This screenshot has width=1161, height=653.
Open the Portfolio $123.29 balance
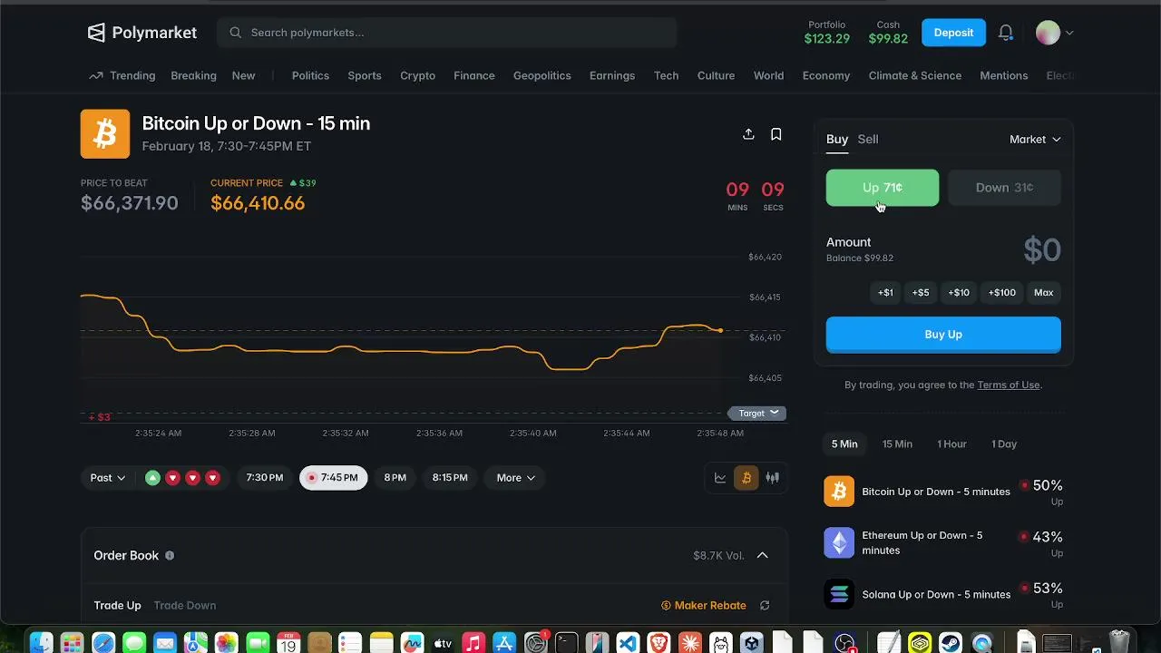click(827, 33)
